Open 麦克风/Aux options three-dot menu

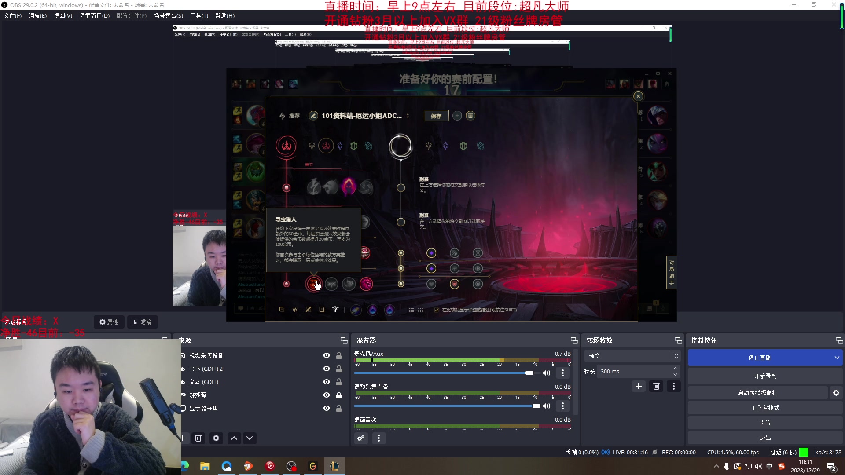click(x=562, y=373)
